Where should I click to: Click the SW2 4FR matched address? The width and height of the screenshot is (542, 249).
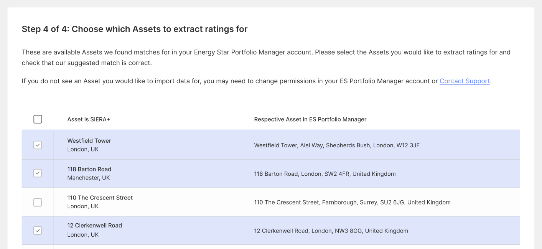tap(325, 174)
